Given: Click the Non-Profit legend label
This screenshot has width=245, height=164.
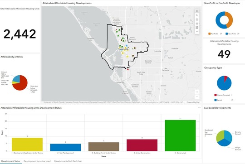Looking at the screenshot, I should coord(232,34).
